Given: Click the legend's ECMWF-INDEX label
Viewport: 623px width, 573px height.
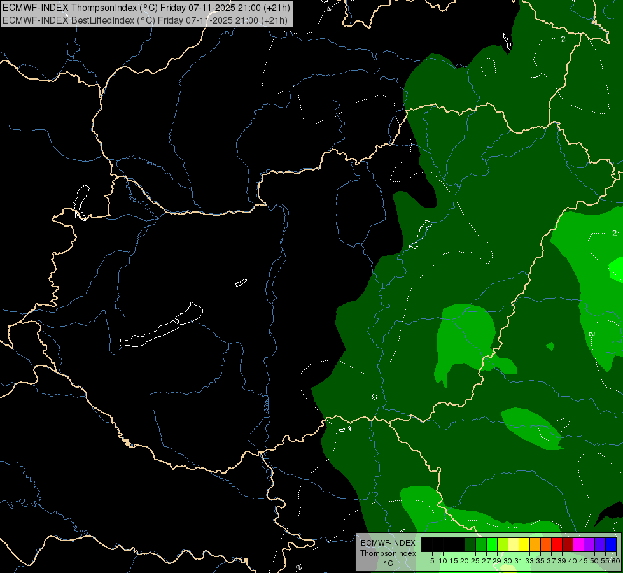Looking at the screenshot, I should point(388,543).
